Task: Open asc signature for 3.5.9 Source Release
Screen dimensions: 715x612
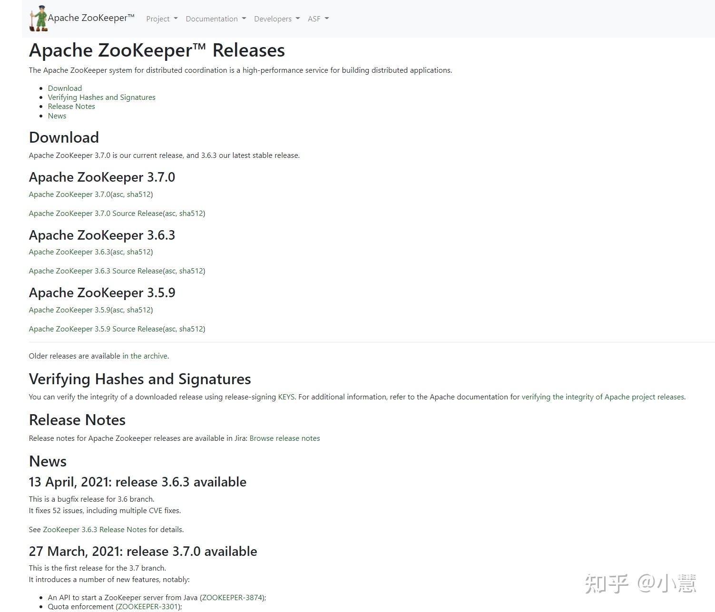Action: point(170,329)
